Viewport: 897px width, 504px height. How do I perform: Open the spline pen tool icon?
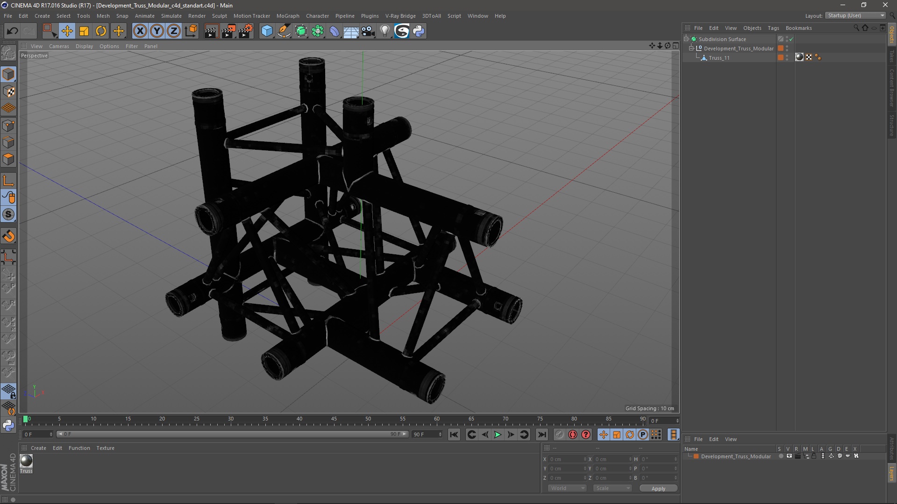[x=284, y=31]
